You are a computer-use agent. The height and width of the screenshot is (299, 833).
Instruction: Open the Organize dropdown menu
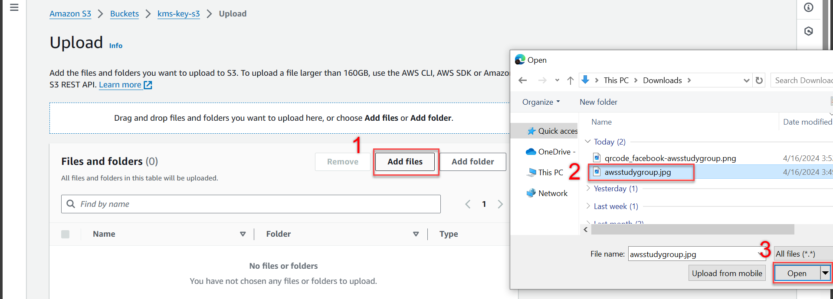click(x=541, y=102)
